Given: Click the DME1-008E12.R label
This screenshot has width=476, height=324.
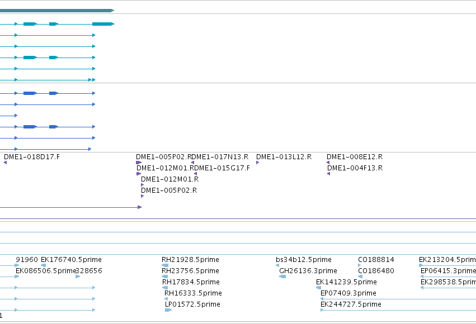Looking at the screenshot, I should tap(355, 157).
